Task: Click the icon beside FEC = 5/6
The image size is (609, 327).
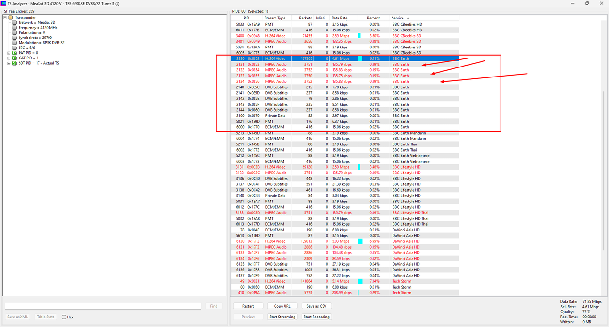Action: [x=15, y=48]
